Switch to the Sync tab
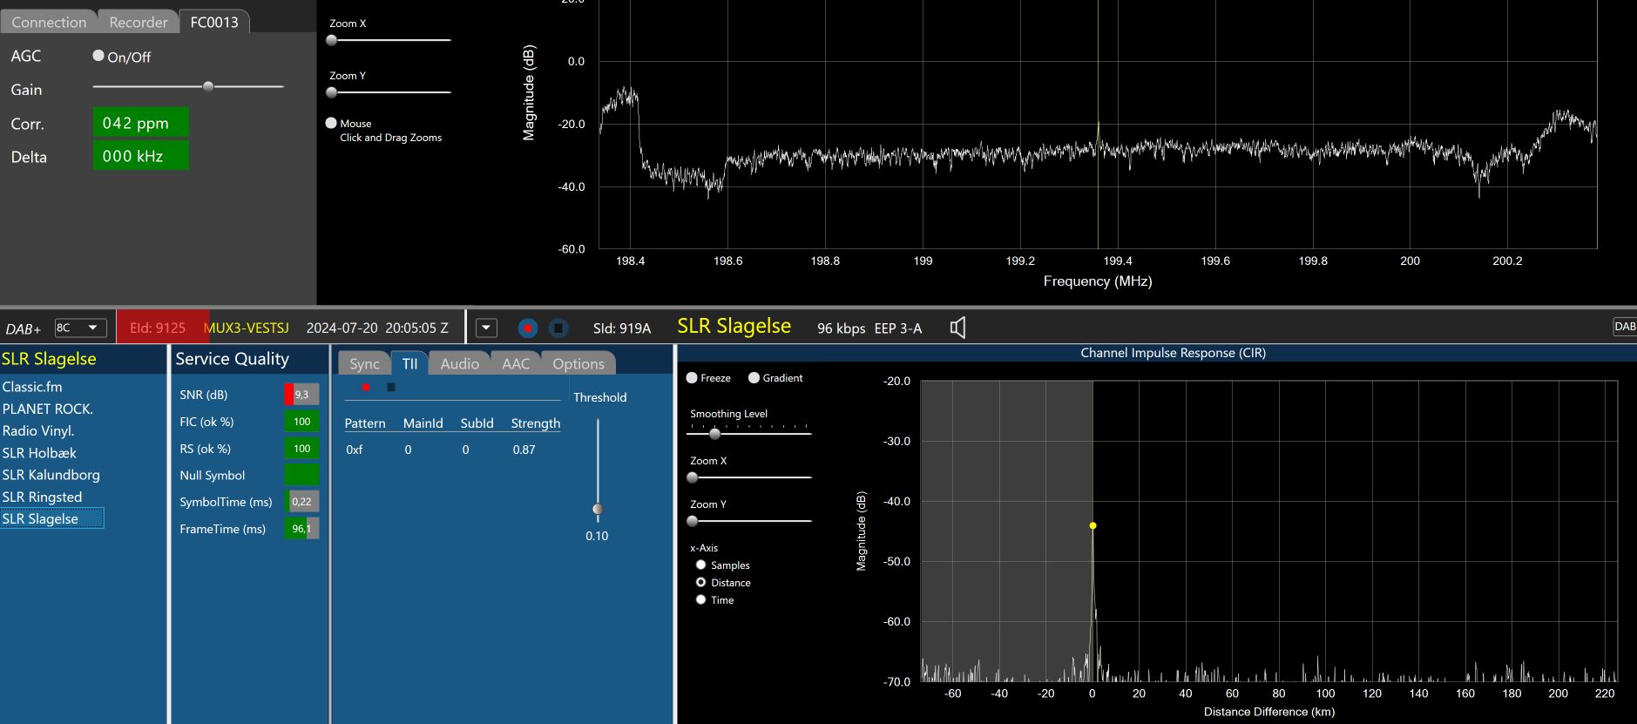1637x724 pixels. pos(364,364)
